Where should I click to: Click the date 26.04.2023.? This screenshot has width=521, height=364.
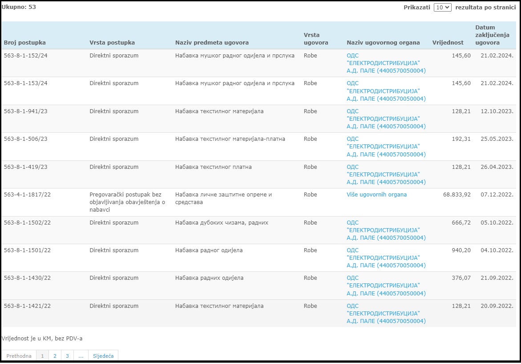pyautogui.click(x=497, y=167)
